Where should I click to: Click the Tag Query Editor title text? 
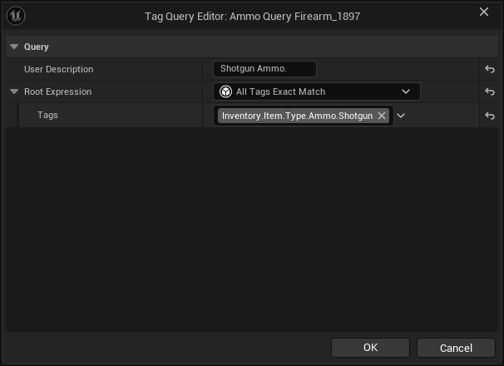click(x=252, y=16)
